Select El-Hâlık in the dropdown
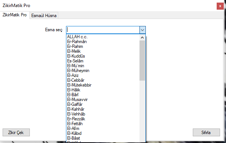This screenshot has width=226, height=143. (103, 90)
